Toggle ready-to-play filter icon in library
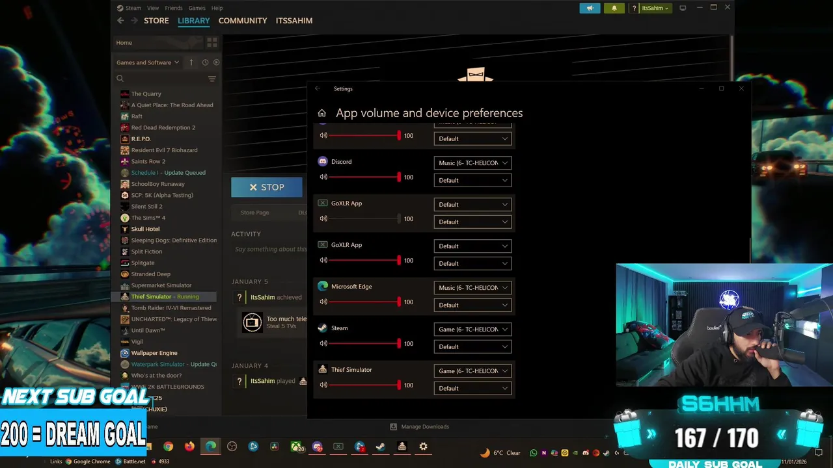The width and height of the screenshot is (833, 468). coord(216,62)
